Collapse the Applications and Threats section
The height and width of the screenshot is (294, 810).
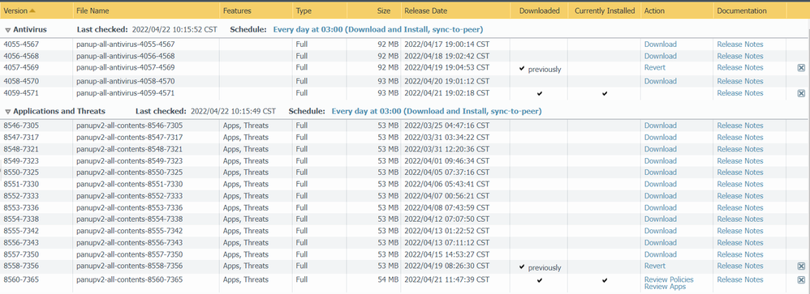point(8,112)
